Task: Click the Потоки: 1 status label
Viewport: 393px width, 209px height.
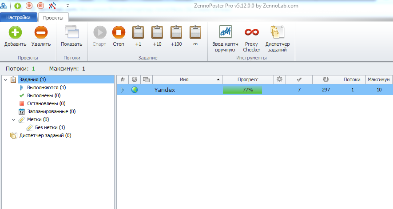Action: click(20, 69)
